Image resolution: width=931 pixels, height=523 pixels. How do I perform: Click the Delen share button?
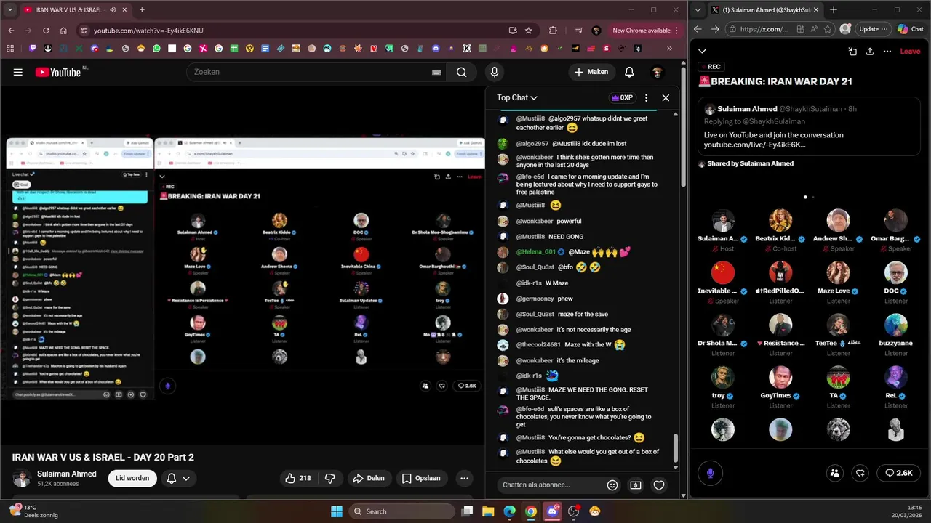click(x=369, y=478)
